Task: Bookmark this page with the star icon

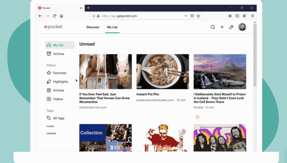Action: point(198,16)
